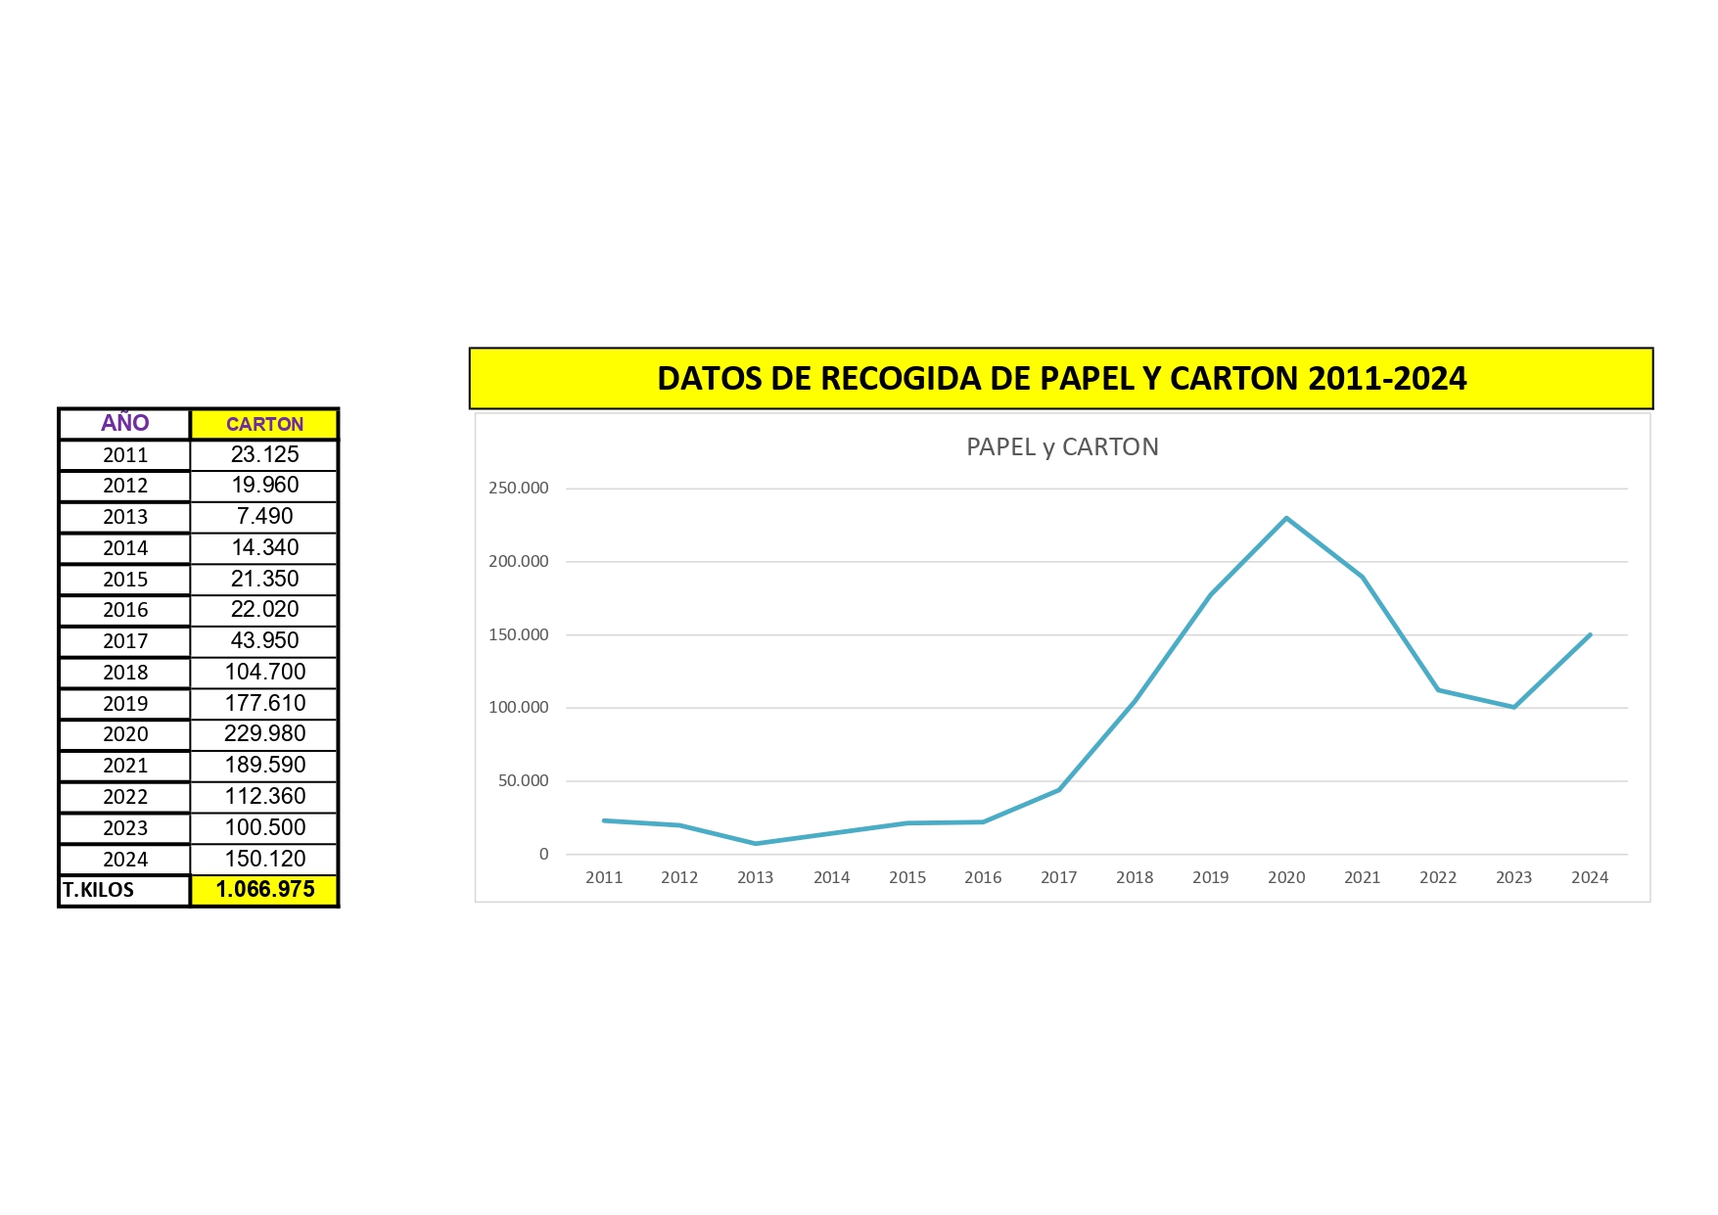Click the line peak at 2020
This screenshot has width=1718, height=1215.
1286,518
